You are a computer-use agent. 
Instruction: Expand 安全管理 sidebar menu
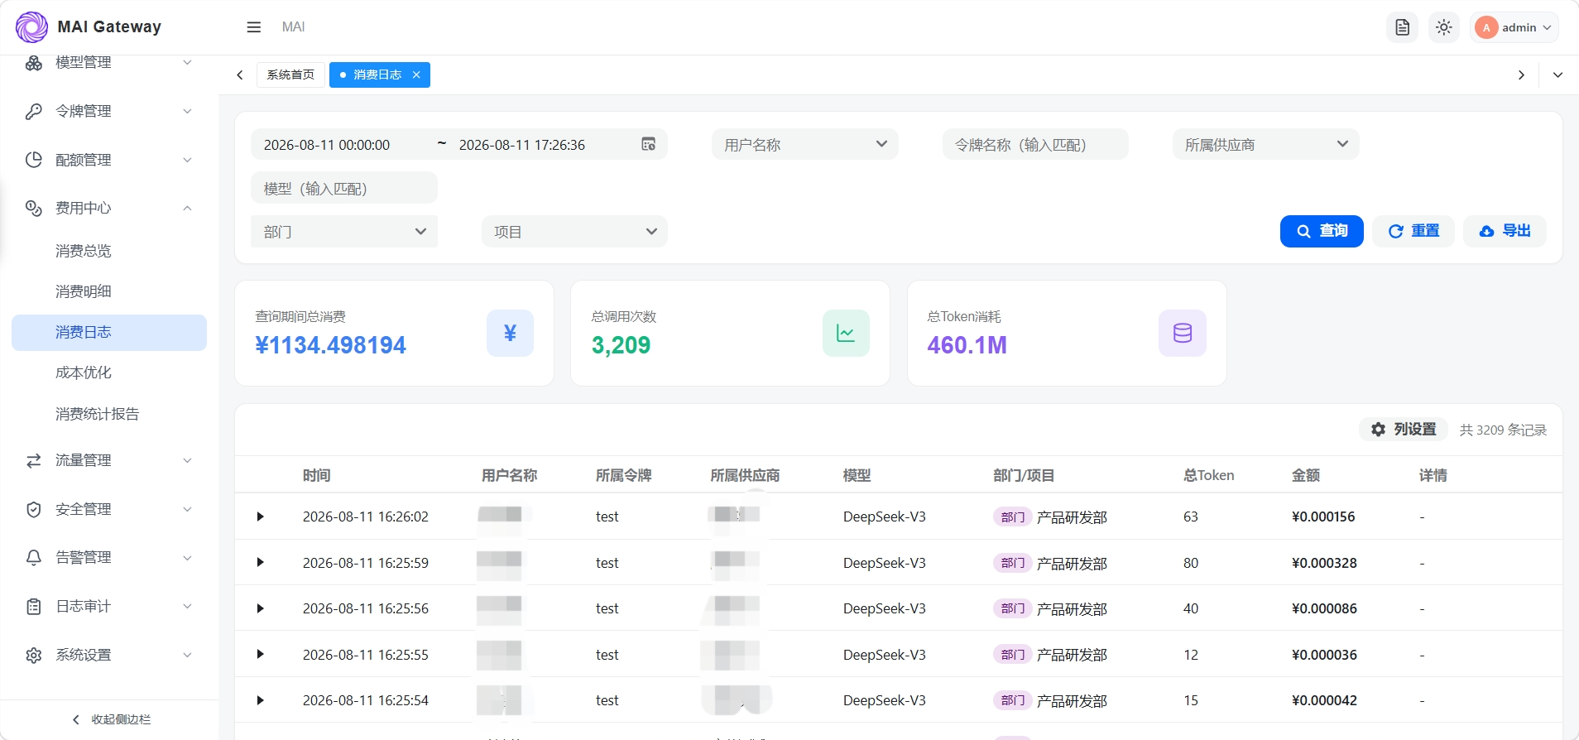coord(109,509)
